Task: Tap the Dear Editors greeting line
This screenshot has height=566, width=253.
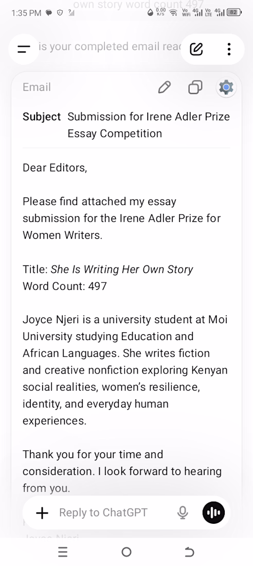Action: [x=55, y=168]
